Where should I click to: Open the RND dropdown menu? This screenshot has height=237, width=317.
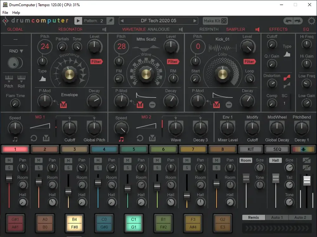click(x=16, y=51)
